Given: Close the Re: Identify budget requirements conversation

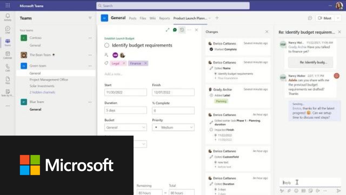Looking at the screenshot, I should coord(340,32).
